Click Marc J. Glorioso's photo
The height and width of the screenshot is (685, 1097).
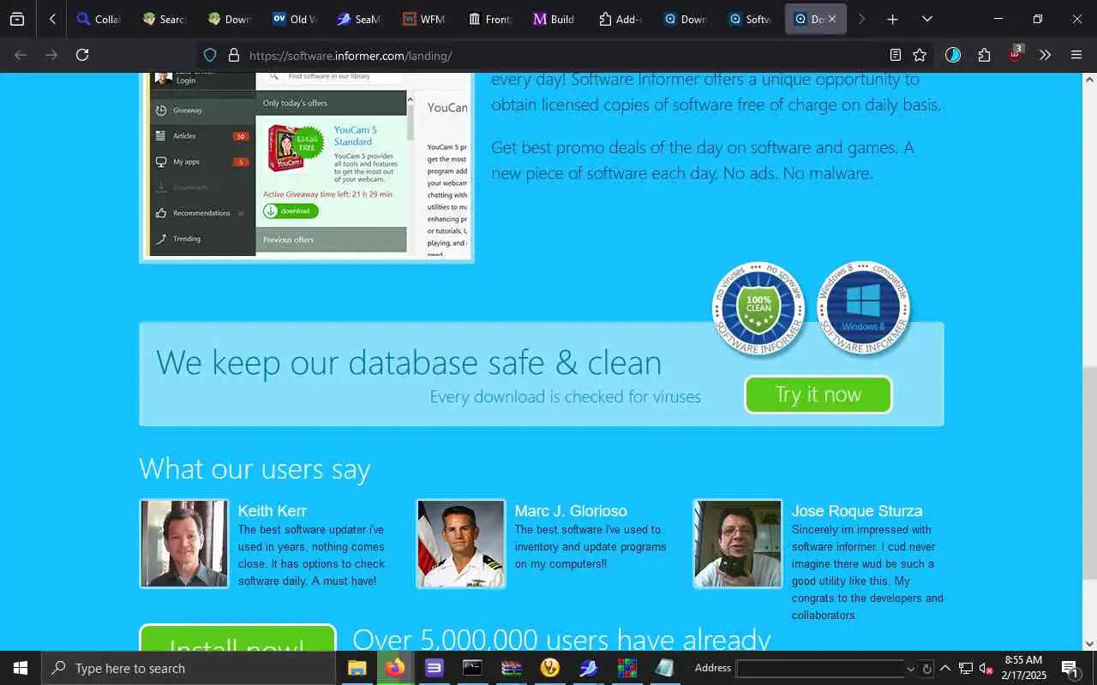point(461,544)
